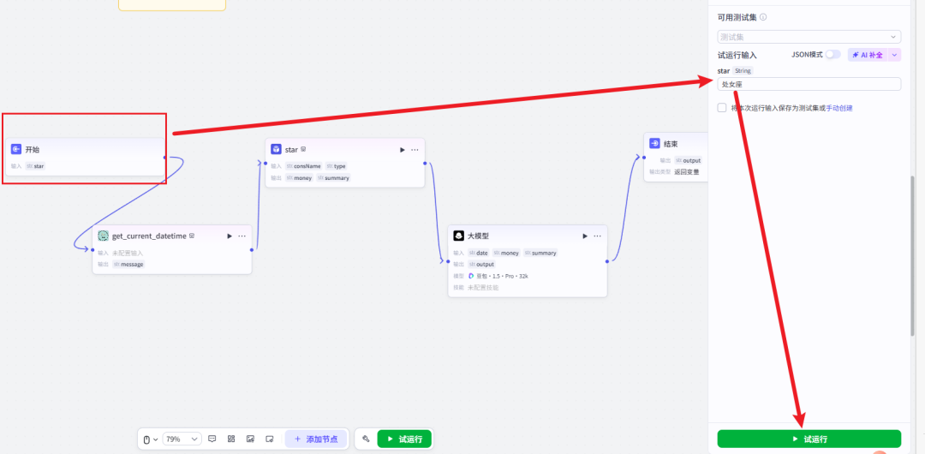Click the 开始 node title

click(x=33, y=150)
